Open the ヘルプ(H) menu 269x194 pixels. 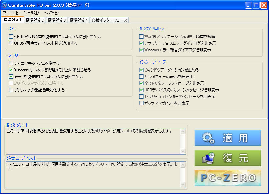(x=51, y=13)
